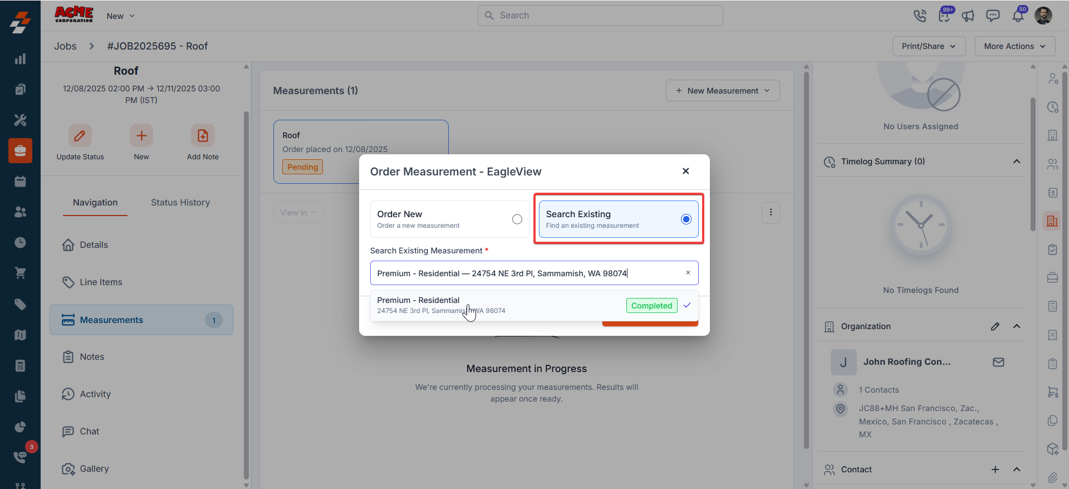
Task: Open the user profile avatar
Action: click(1043, 16)
